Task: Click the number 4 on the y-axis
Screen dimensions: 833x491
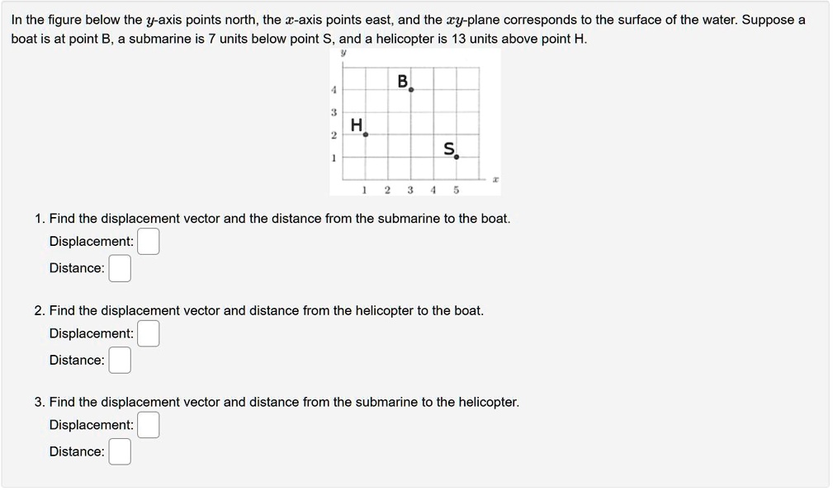Action: click(334, 88)
